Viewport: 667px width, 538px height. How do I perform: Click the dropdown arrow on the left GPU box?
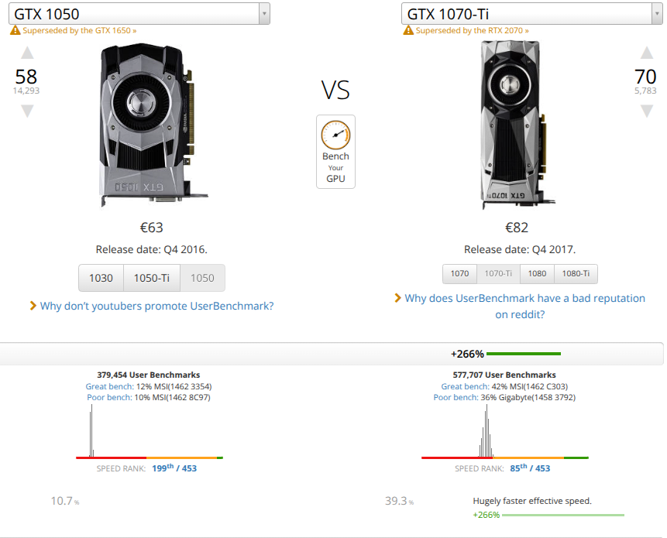coord(265,13)
